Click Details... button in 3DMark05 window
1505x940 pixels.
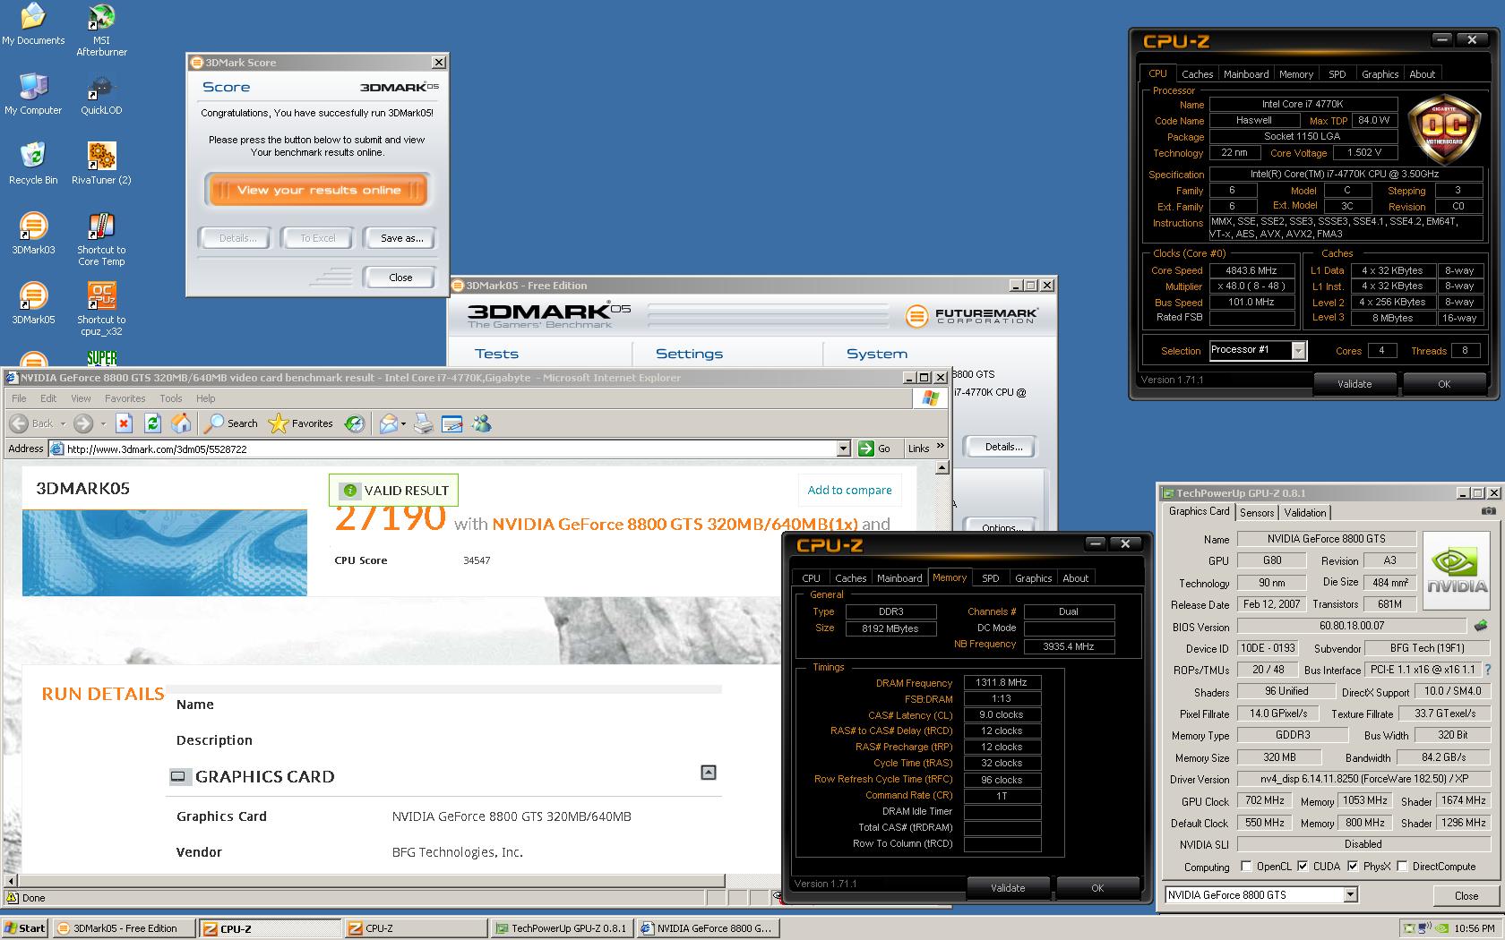click(x=1003, y=447)
